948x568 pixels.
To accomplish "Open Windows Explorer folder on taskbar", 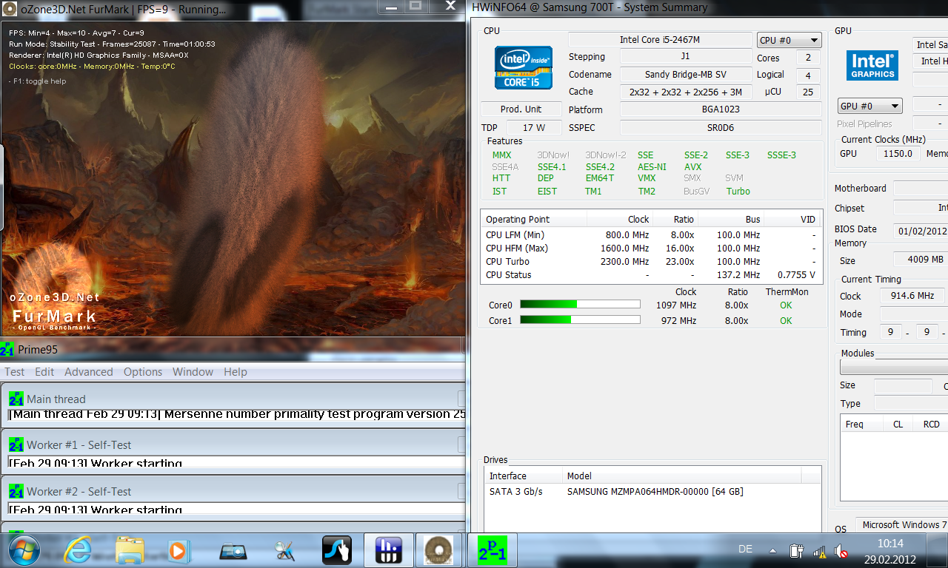I will [x=130, y=550].
